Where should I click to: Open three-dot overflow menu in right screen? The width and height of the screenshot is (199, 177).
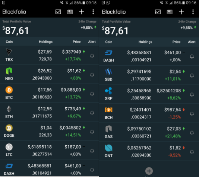point(193,12)
